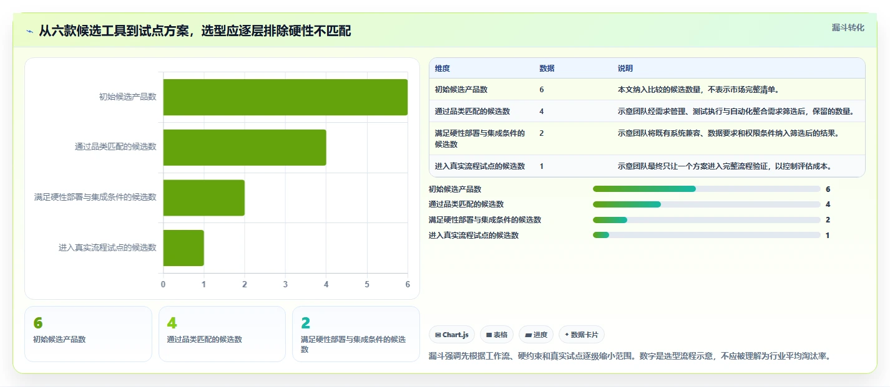This screenshot has height=387, width=890.
Task: Select the 满足硬性部署与集成条件的候选数 table cell
Action: tap(480, 138)
